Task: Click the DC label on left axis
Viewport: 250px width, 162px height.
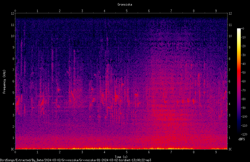Action: click(12, 149)
